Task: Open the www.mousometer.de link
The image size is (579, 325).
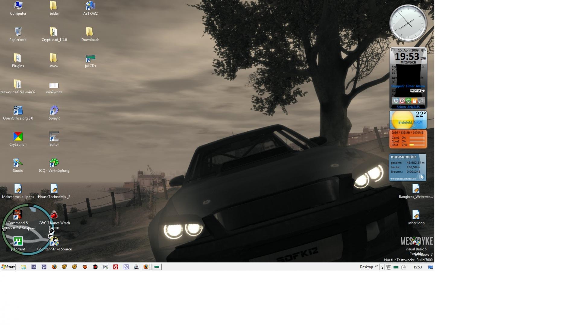Action: click(x=403, y=179)
